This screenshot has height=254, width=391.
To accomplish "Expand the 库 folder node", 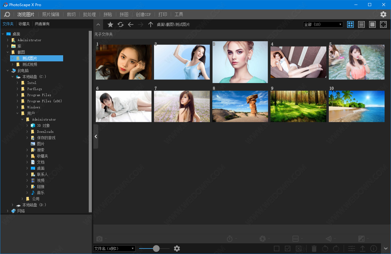I will tap(8, 46).
